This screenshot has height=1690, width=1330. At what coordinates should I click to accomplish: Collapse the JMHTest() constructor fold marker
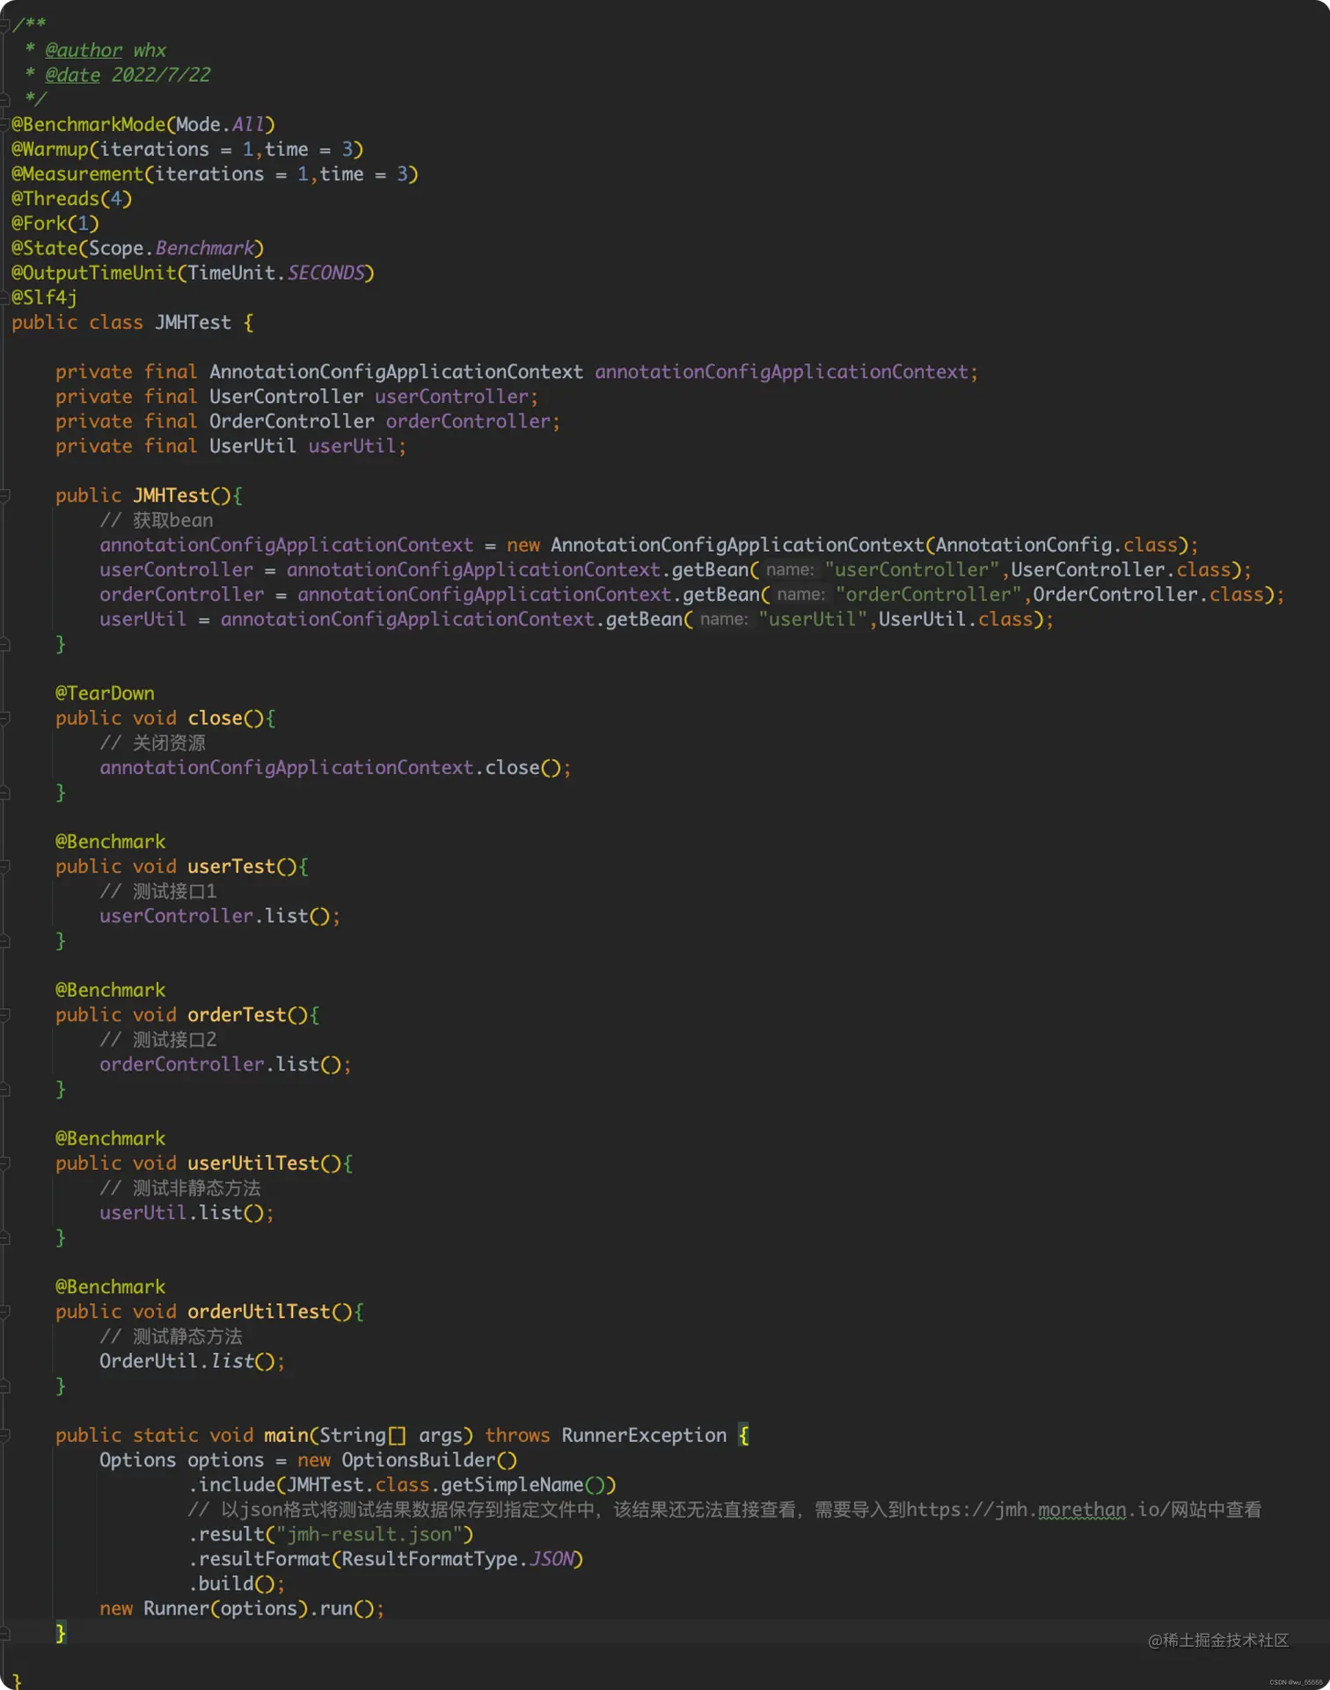point(4,496)
